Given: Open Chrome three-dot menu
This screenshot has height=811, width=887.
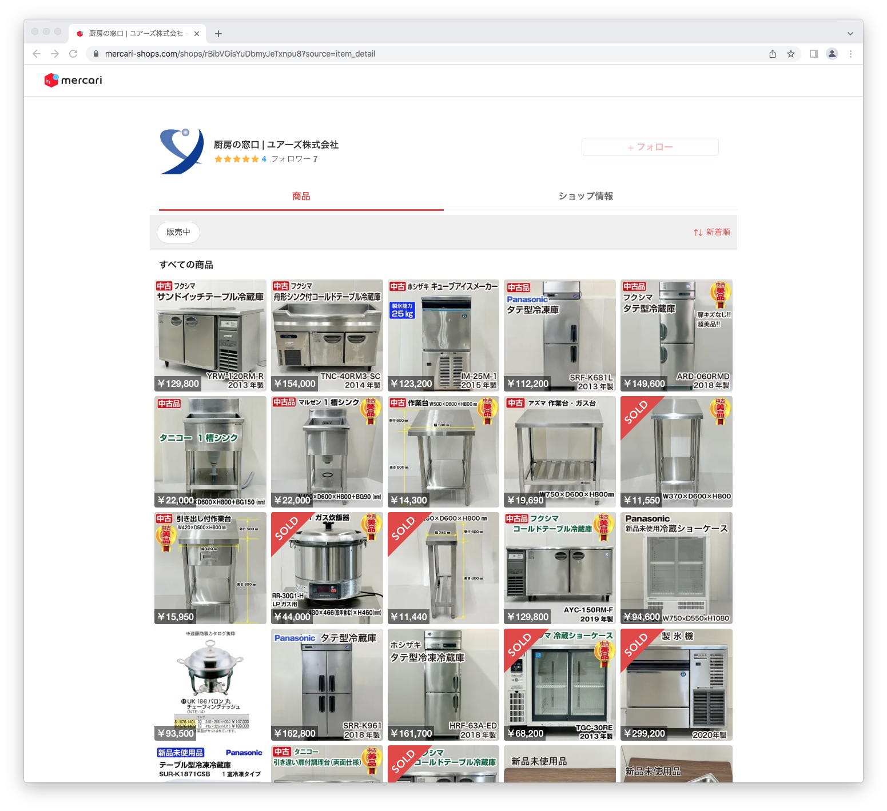Looking at the screenshot, I should pyautogui.click(x=850, y=54).
